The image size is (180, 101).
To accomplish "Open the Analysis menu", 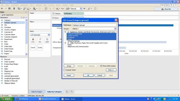I will coord(39,5).
